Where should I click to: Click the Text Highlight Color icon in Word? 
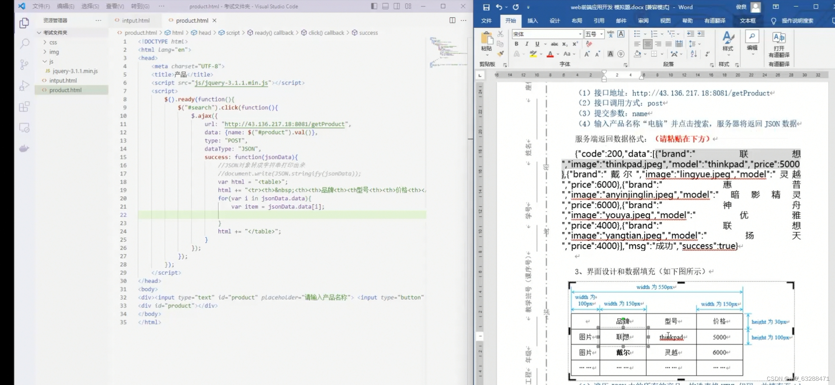532,54
